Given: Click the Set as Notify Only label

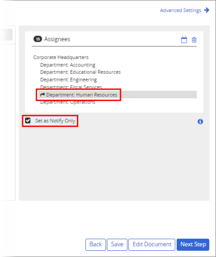Looking at the screenshot, I should pyautogui.click(x=55, y=121).
